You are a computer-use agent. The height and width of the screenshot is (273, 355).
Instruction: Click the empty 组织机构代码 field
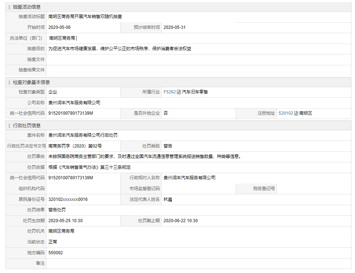click(83, 189)
